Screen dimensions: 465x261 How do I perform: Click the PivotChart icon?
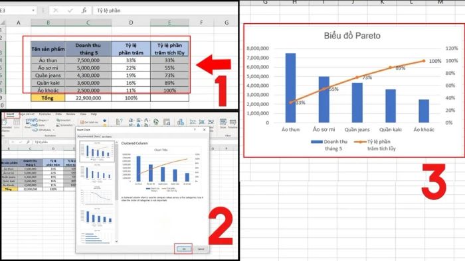[x=167, y=121]
